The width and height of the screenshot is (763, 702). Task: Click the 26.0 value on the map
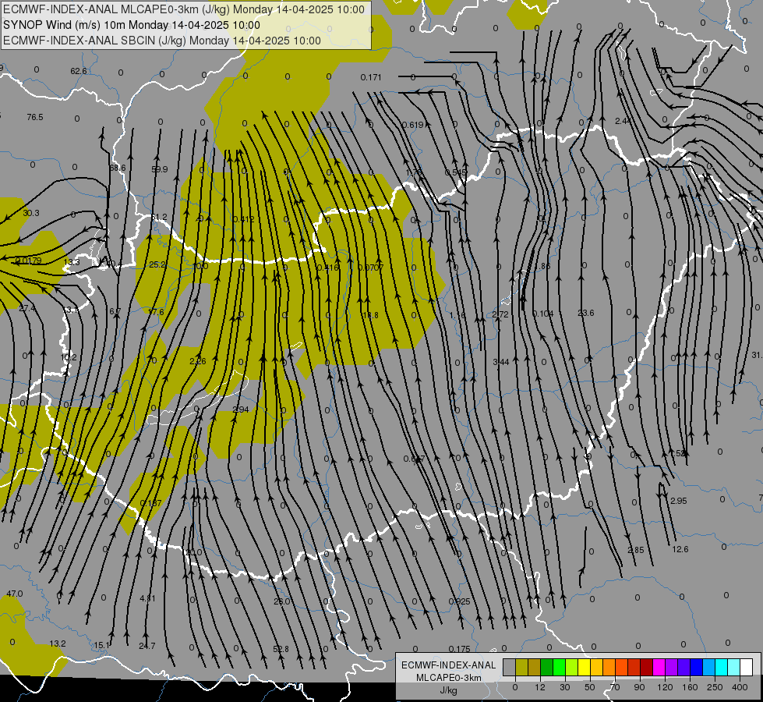(282, 601)
